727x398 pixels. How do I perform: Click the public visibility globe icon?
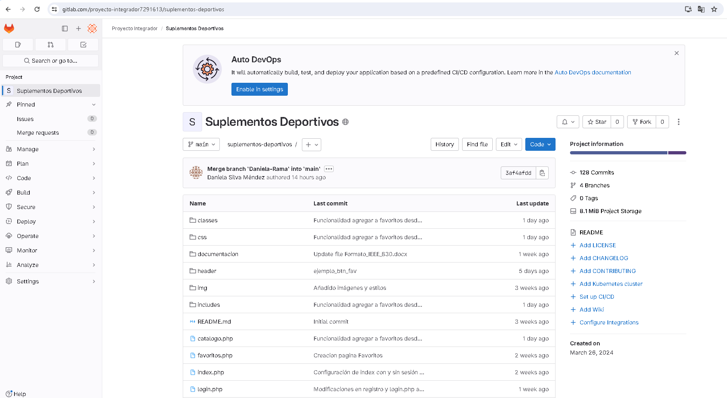[345, 122]
